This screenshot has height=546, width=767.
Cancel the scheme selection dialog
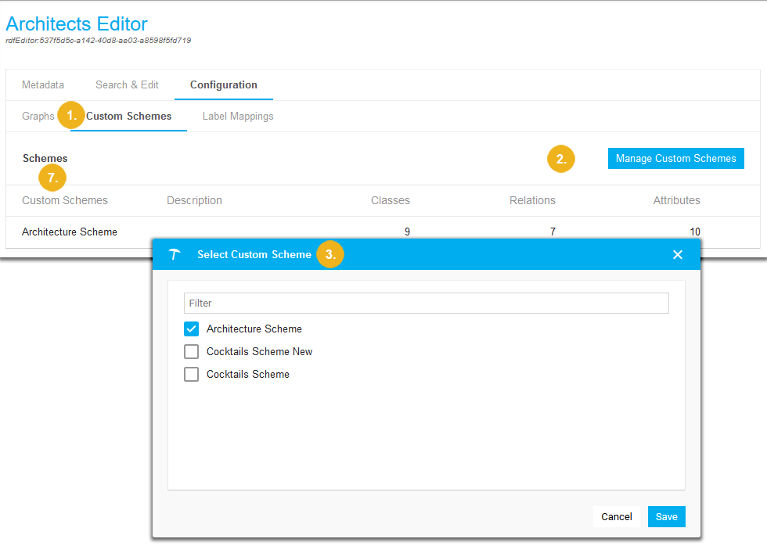point(617,516)
